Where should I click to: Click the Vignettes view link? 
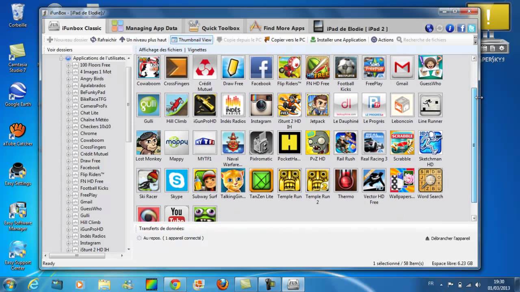tap(197, 50)
